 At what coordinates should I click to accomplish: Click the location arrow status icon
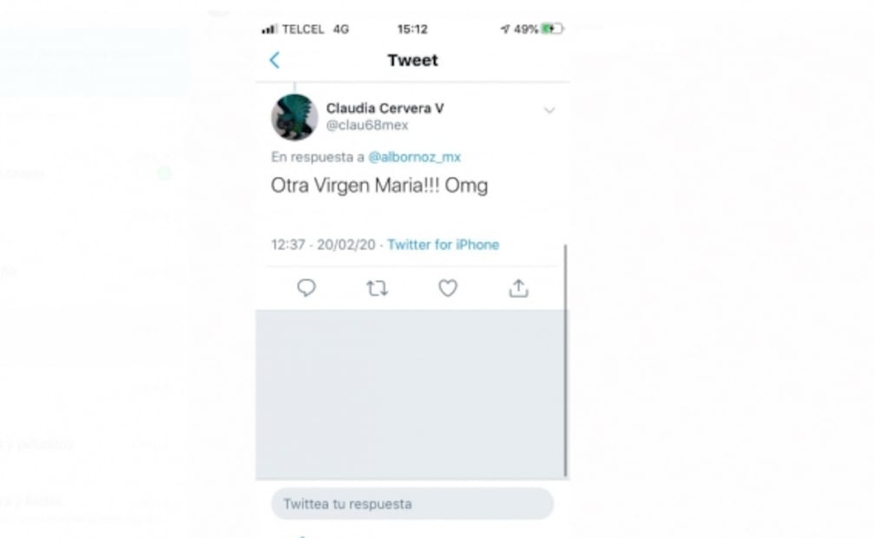(x=505, y=29)
